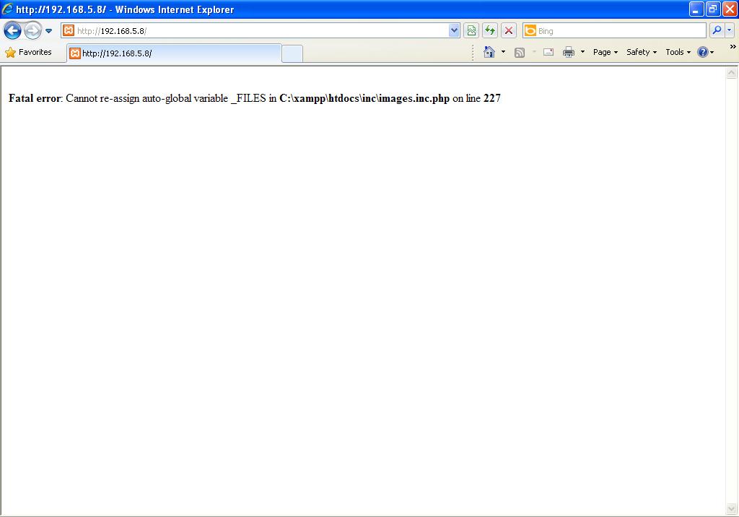Screen dimensions: 739x517
Task: Click the line number 227 text
Action: 492,98
